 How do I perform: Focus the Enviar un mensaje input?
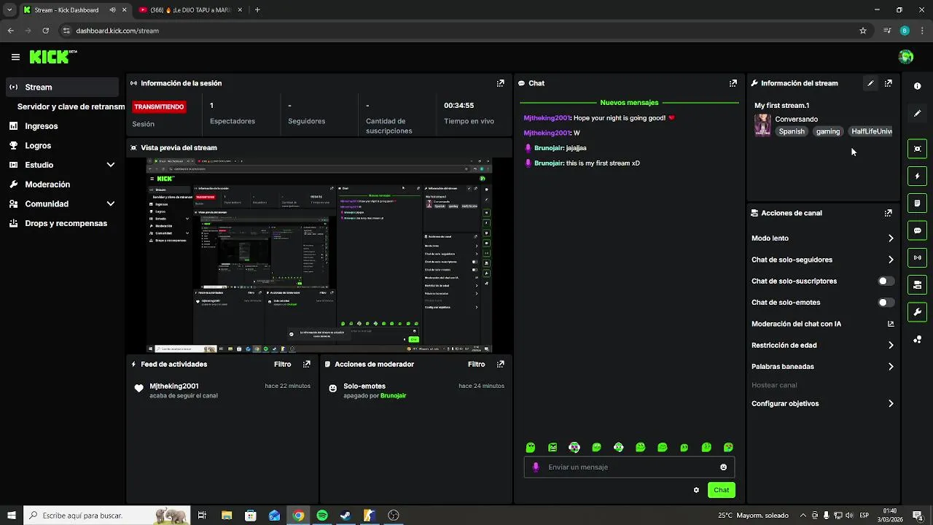point(629,467)
